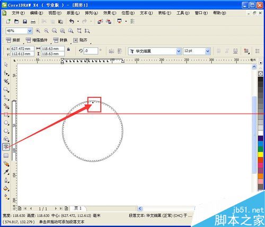265x227 pixels.
Task: Open the 12 pt font size dropdown
Action: pos(208,51)
